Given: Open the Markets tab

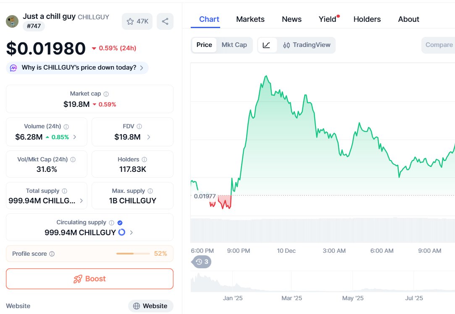Looking at the screenshot, I should tap(250, 19).
